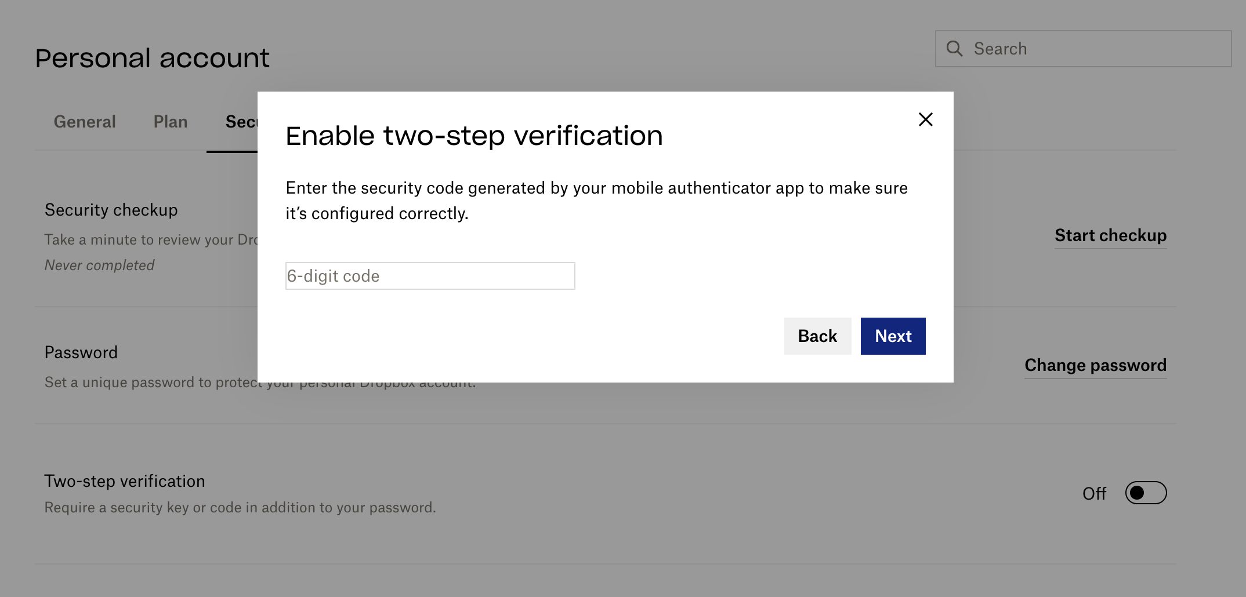
Task: Click the Never completed status text
Action: tap(99, 265)
